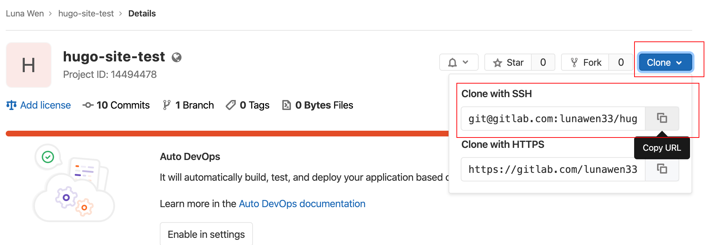The height and width of the screenshot is (245, 728).
Task: Click the Details breadcrumb item
Action: coord(142,14)
